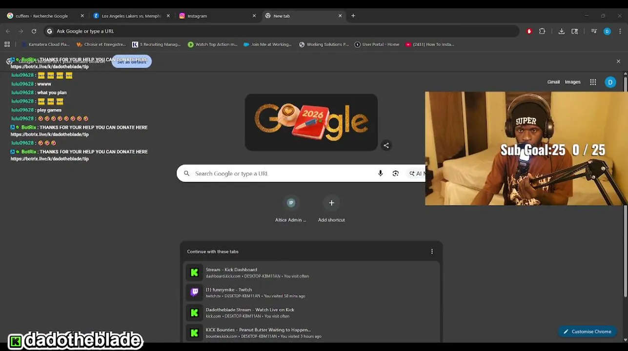Open Choisir et Enregistre... bookmark
The height and width of the screenshot is (351, 628).
click(x=101, y=44)
